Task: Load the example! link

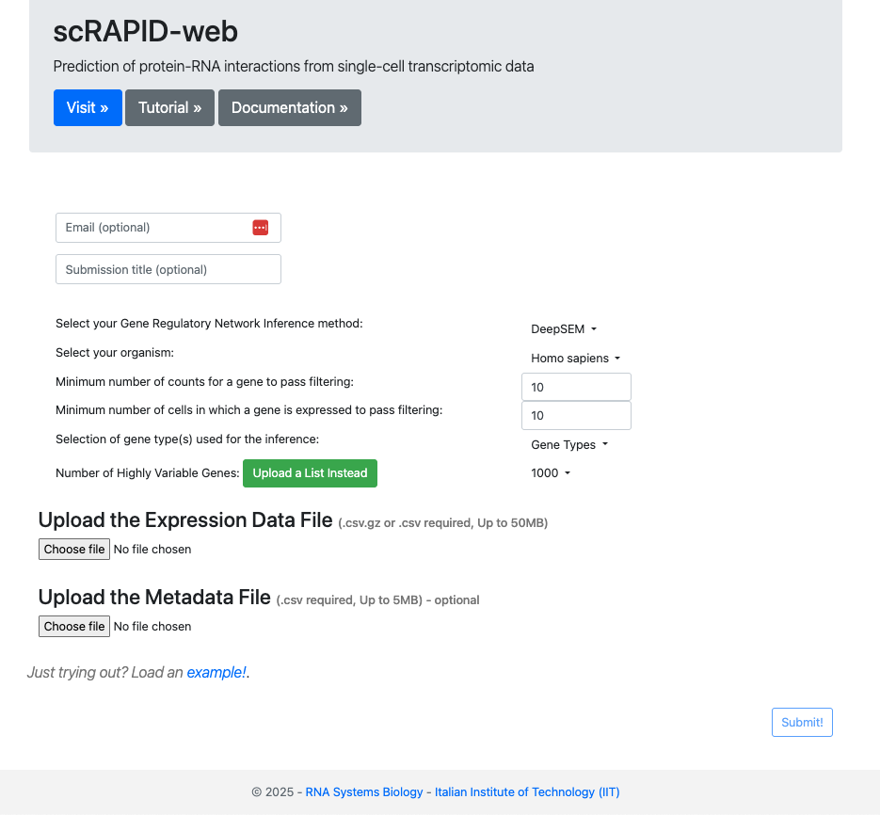Action: coord(216,673)
